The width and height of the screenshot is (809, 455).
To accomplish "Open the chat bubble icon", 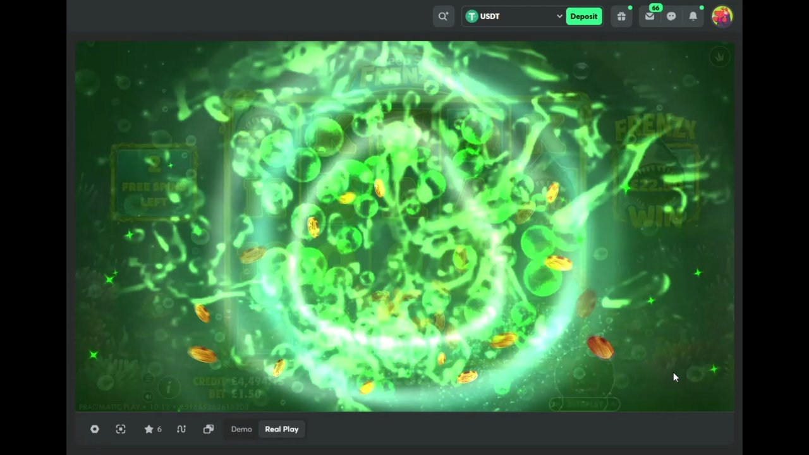I will [x=671, y=16].
